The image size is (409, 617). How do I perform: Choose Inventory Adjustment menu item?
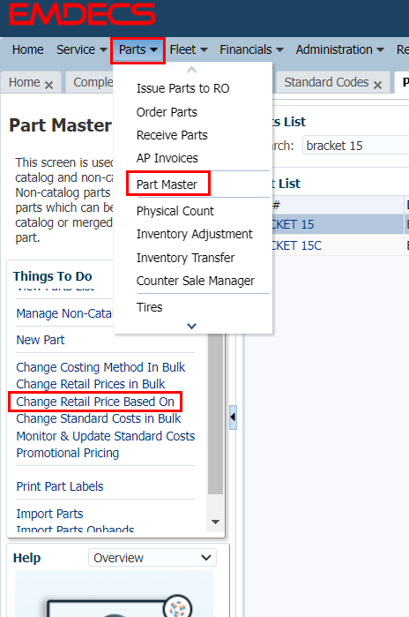[194, 234]
